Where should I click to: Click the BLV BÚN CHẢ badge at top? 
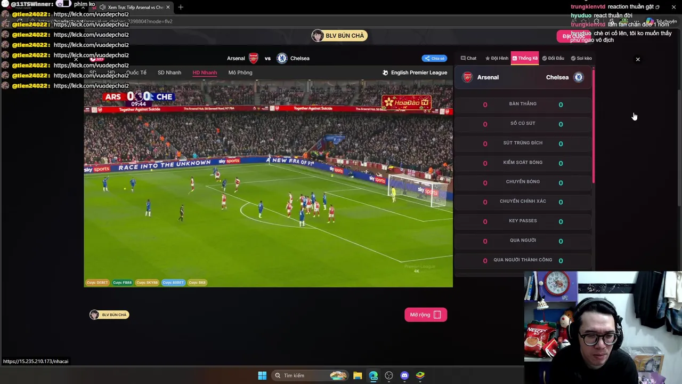click(339, 36)
